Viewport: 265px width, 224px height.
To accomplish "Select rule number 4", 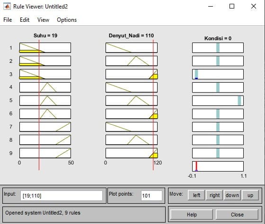I will point(11,87).
